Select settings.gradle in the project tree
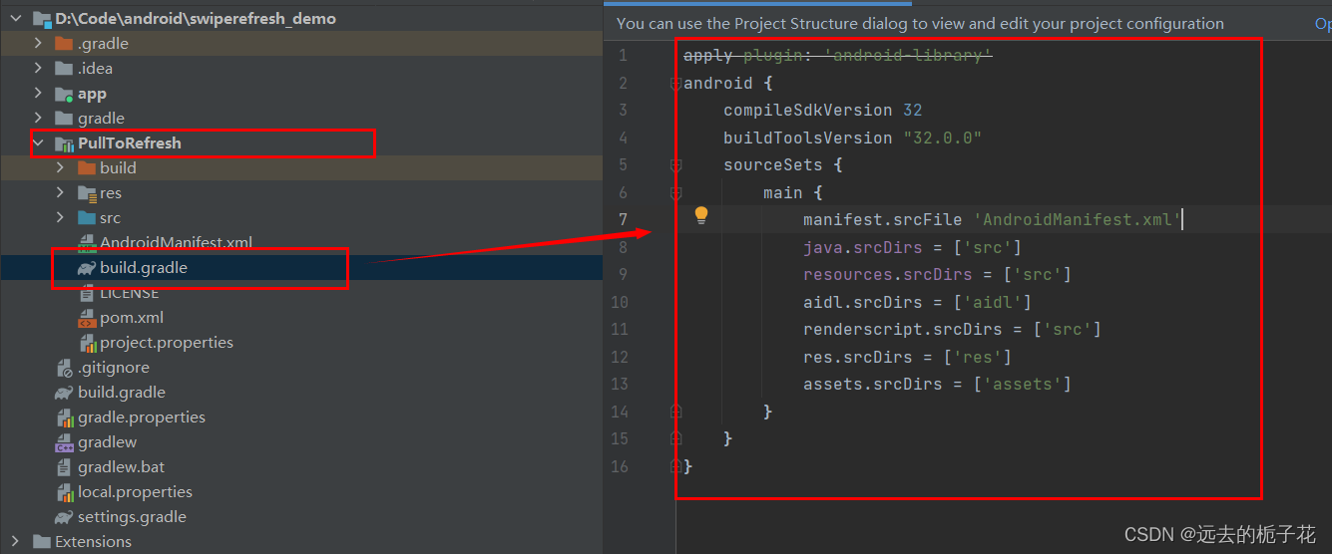The width and height of the screenshot is (1332, 554). (133, 517)
